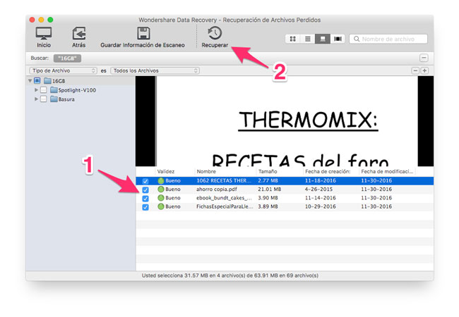Uncheck the ahorro copia.pdf checkbox
Image resolution: width=459 pixels, height=317 pixels.
point(145,189)
